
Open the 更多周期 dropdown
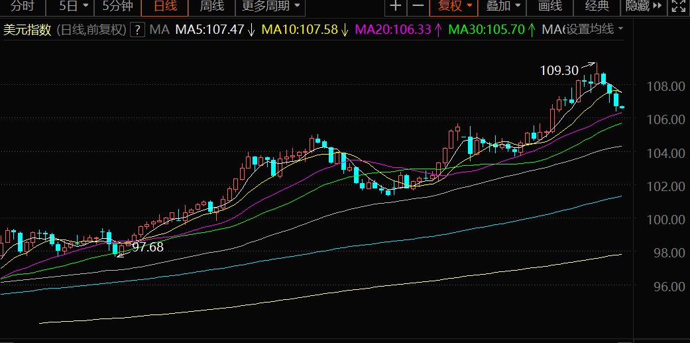[x=271, y=6]
